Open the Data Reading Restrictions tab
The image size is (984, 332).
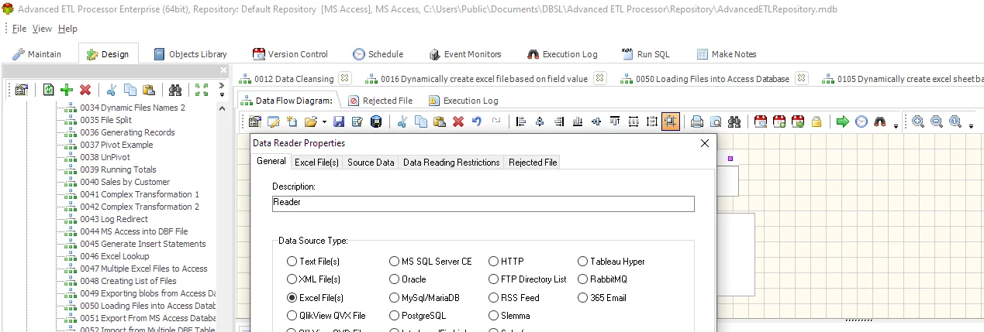coord(451,162)
